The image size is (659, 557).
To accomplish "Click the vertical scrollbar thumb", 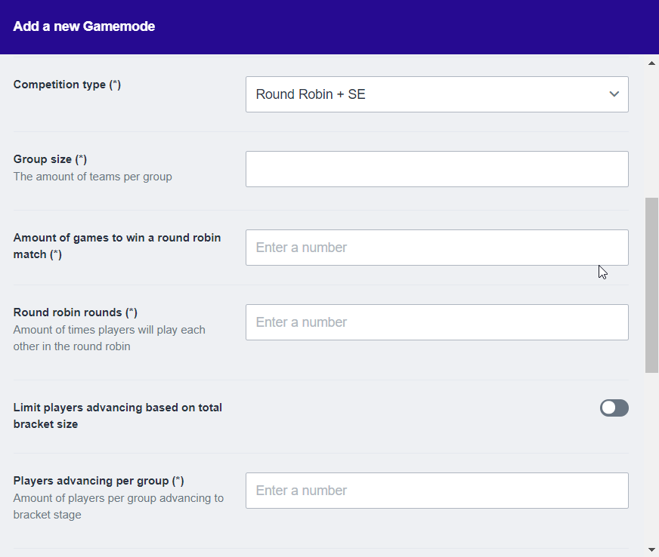I will click(x=651, y=285).
